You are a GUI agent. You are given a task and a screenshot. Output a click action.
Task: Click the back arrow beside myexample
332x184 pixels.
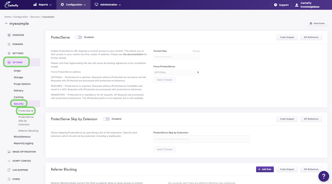click(6, 24)
